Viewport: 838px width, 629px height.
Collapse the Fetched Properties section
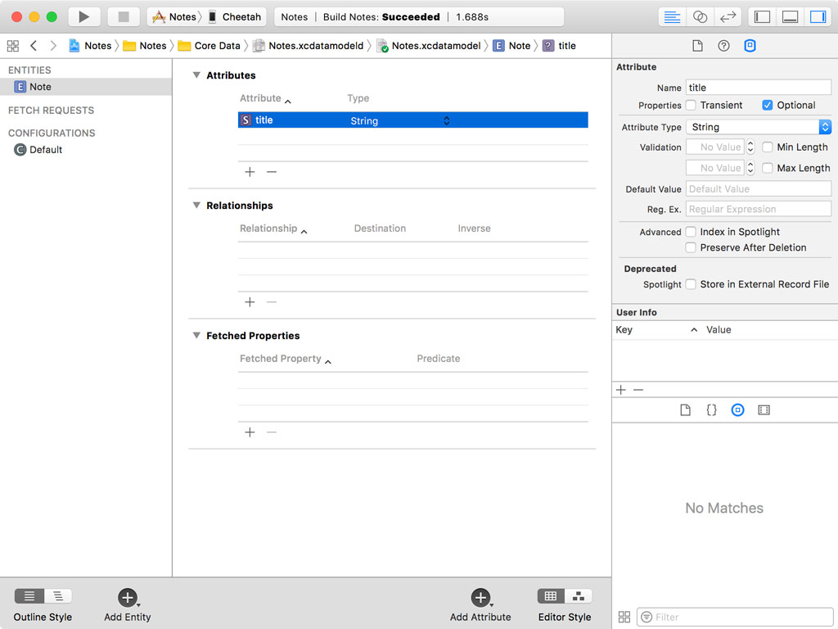(x=196, y=336)
